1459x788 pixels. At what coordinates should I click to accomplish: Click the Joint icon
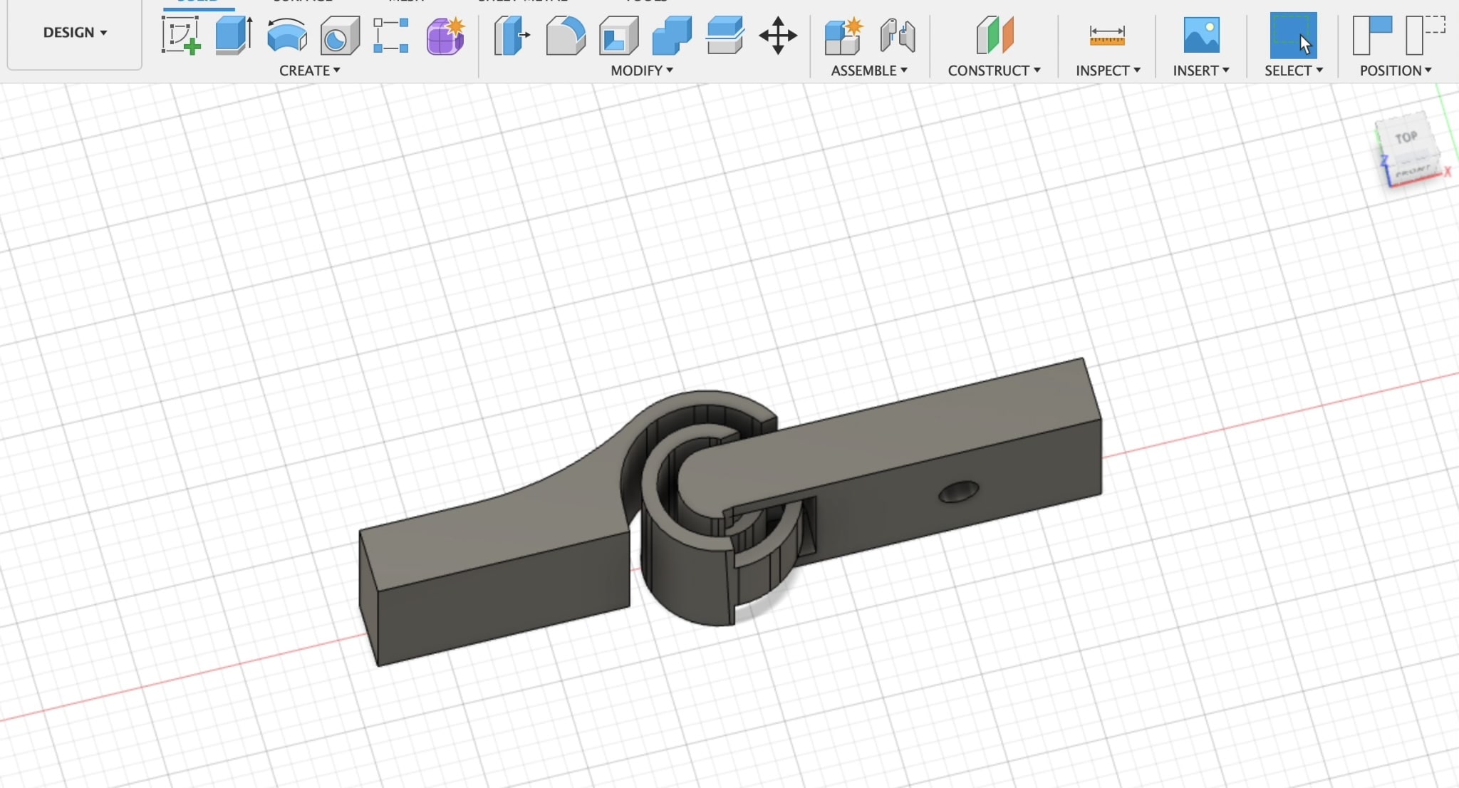pos(898,35)
